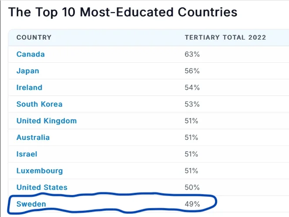Click the circled Sweden link
289x217 pixels.
tap(31, 204)
